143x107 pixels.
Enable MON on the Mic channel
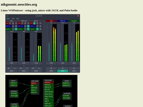[12, 71]
